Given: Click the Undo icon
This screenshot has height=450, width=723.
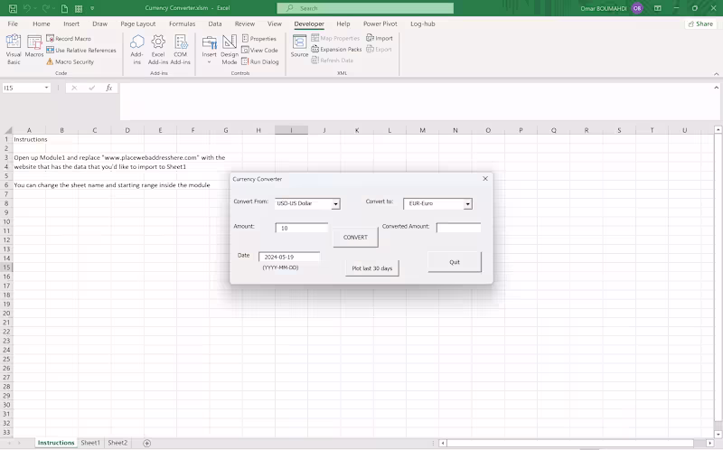Looking at the screenshot, I should (x=27, y=8).
